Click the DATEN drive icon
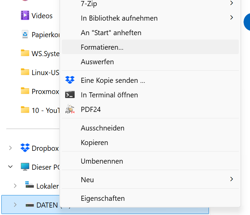This screenshot has height=215, width=250. pyautogui.click(x=30, y=205)
